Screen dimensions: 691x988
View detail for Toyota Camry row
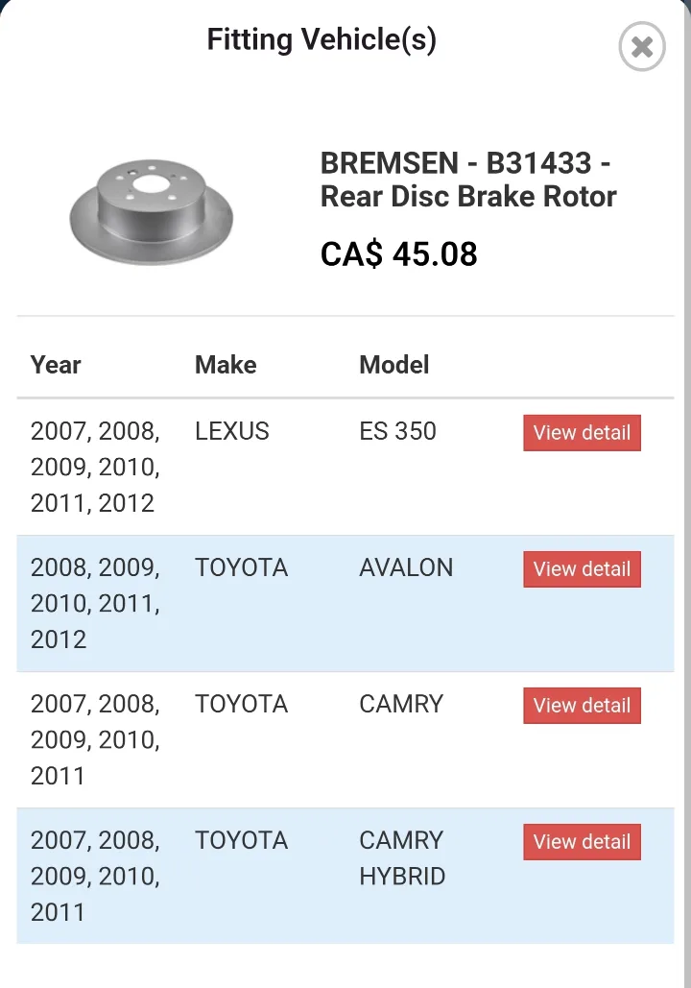pos(582,706)
